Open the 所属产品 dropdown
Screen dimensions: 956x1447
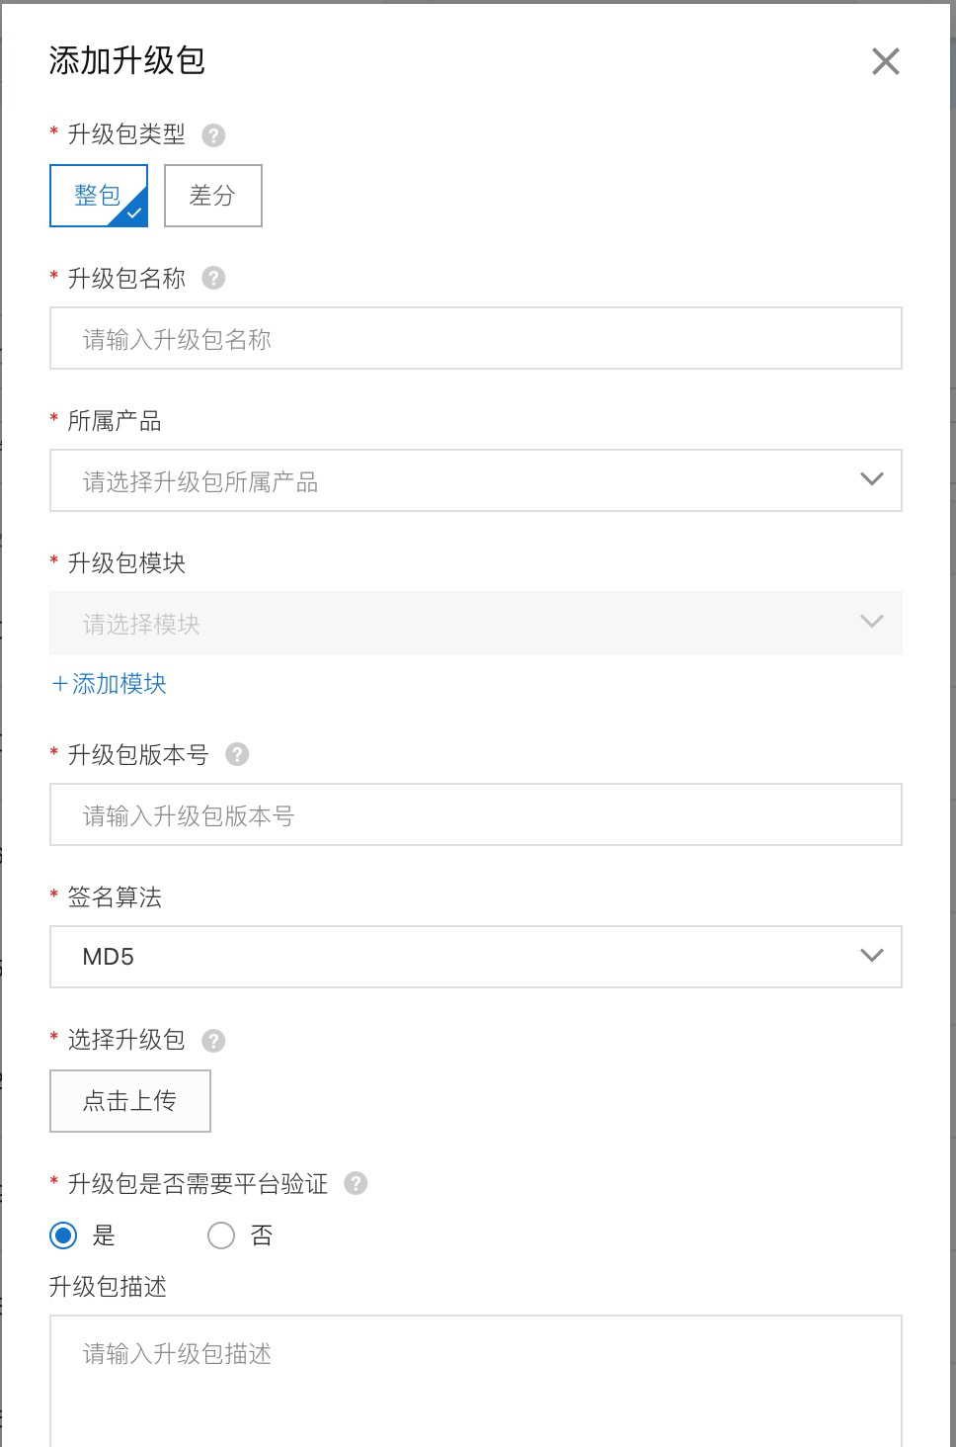coord(476,480)
